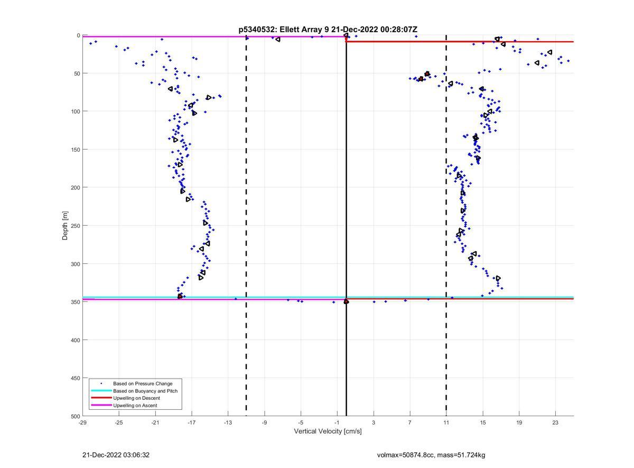Click y-axis tick label 300
Screen dimensions: 634x468
[x=75, y=264]
